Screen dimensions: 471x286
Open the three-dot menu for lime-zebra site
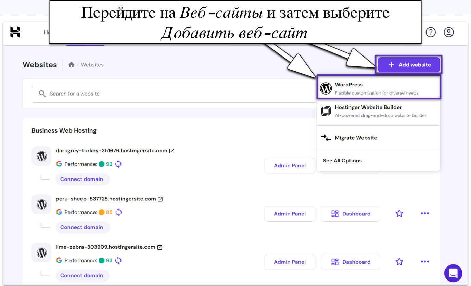(x=425, y=261)
